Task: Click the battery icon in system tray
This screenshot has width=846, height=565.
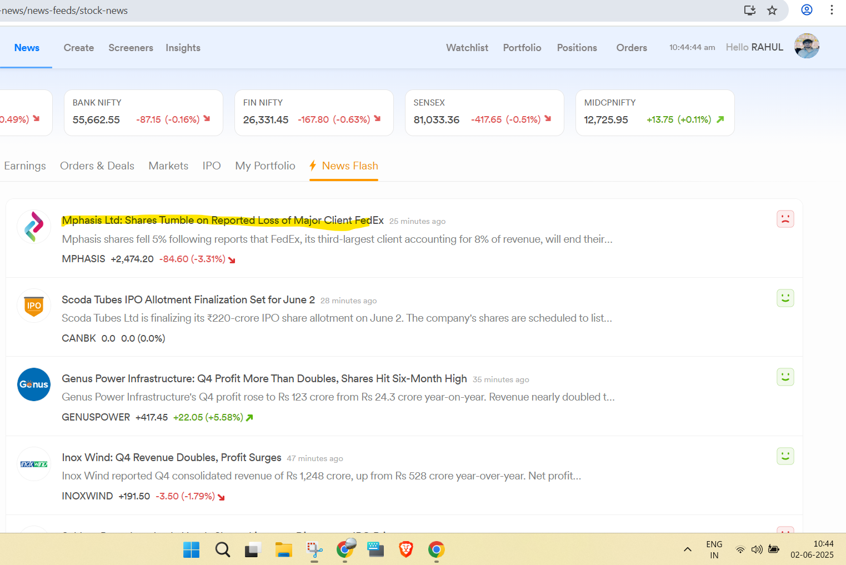Action: 773,549
